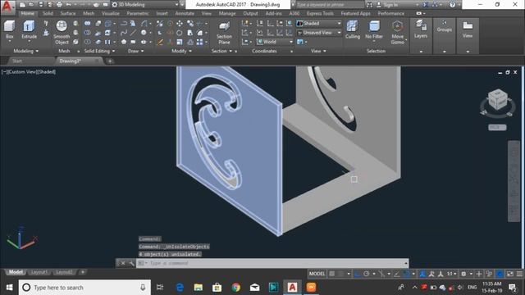The height and width of the screenshot is (295, 525).
Task: Open the Annotate ribbon tab
Action: pyautogui.click(x=185, y=13)
